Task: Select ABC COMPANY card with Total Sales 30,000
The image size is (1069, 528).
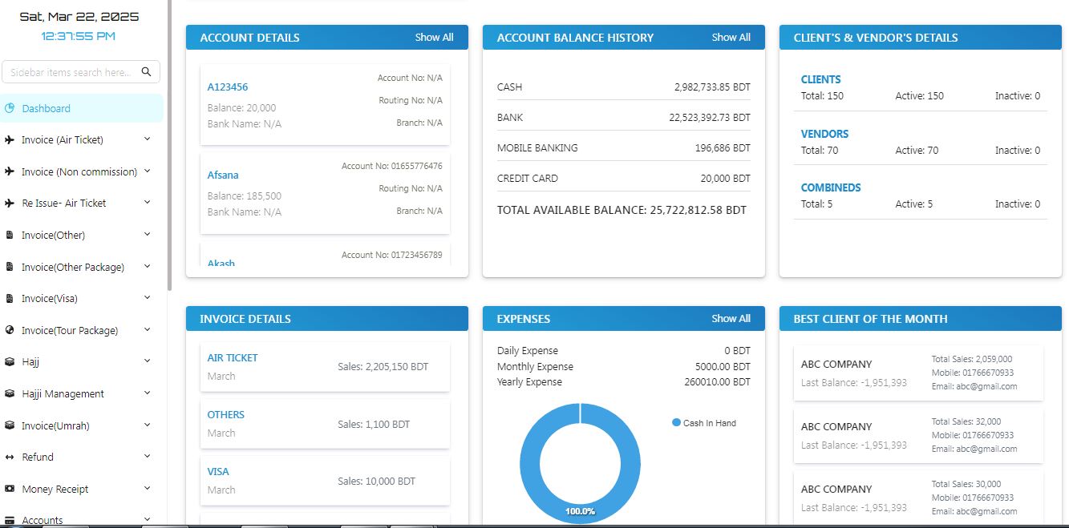Action: (918, 498)
